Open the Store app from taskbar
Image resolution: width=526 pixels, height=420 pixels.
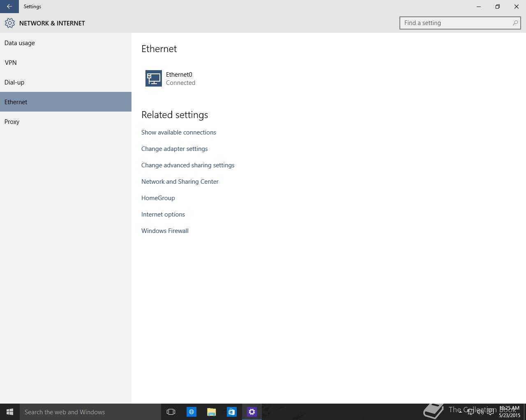click(232, 412)
